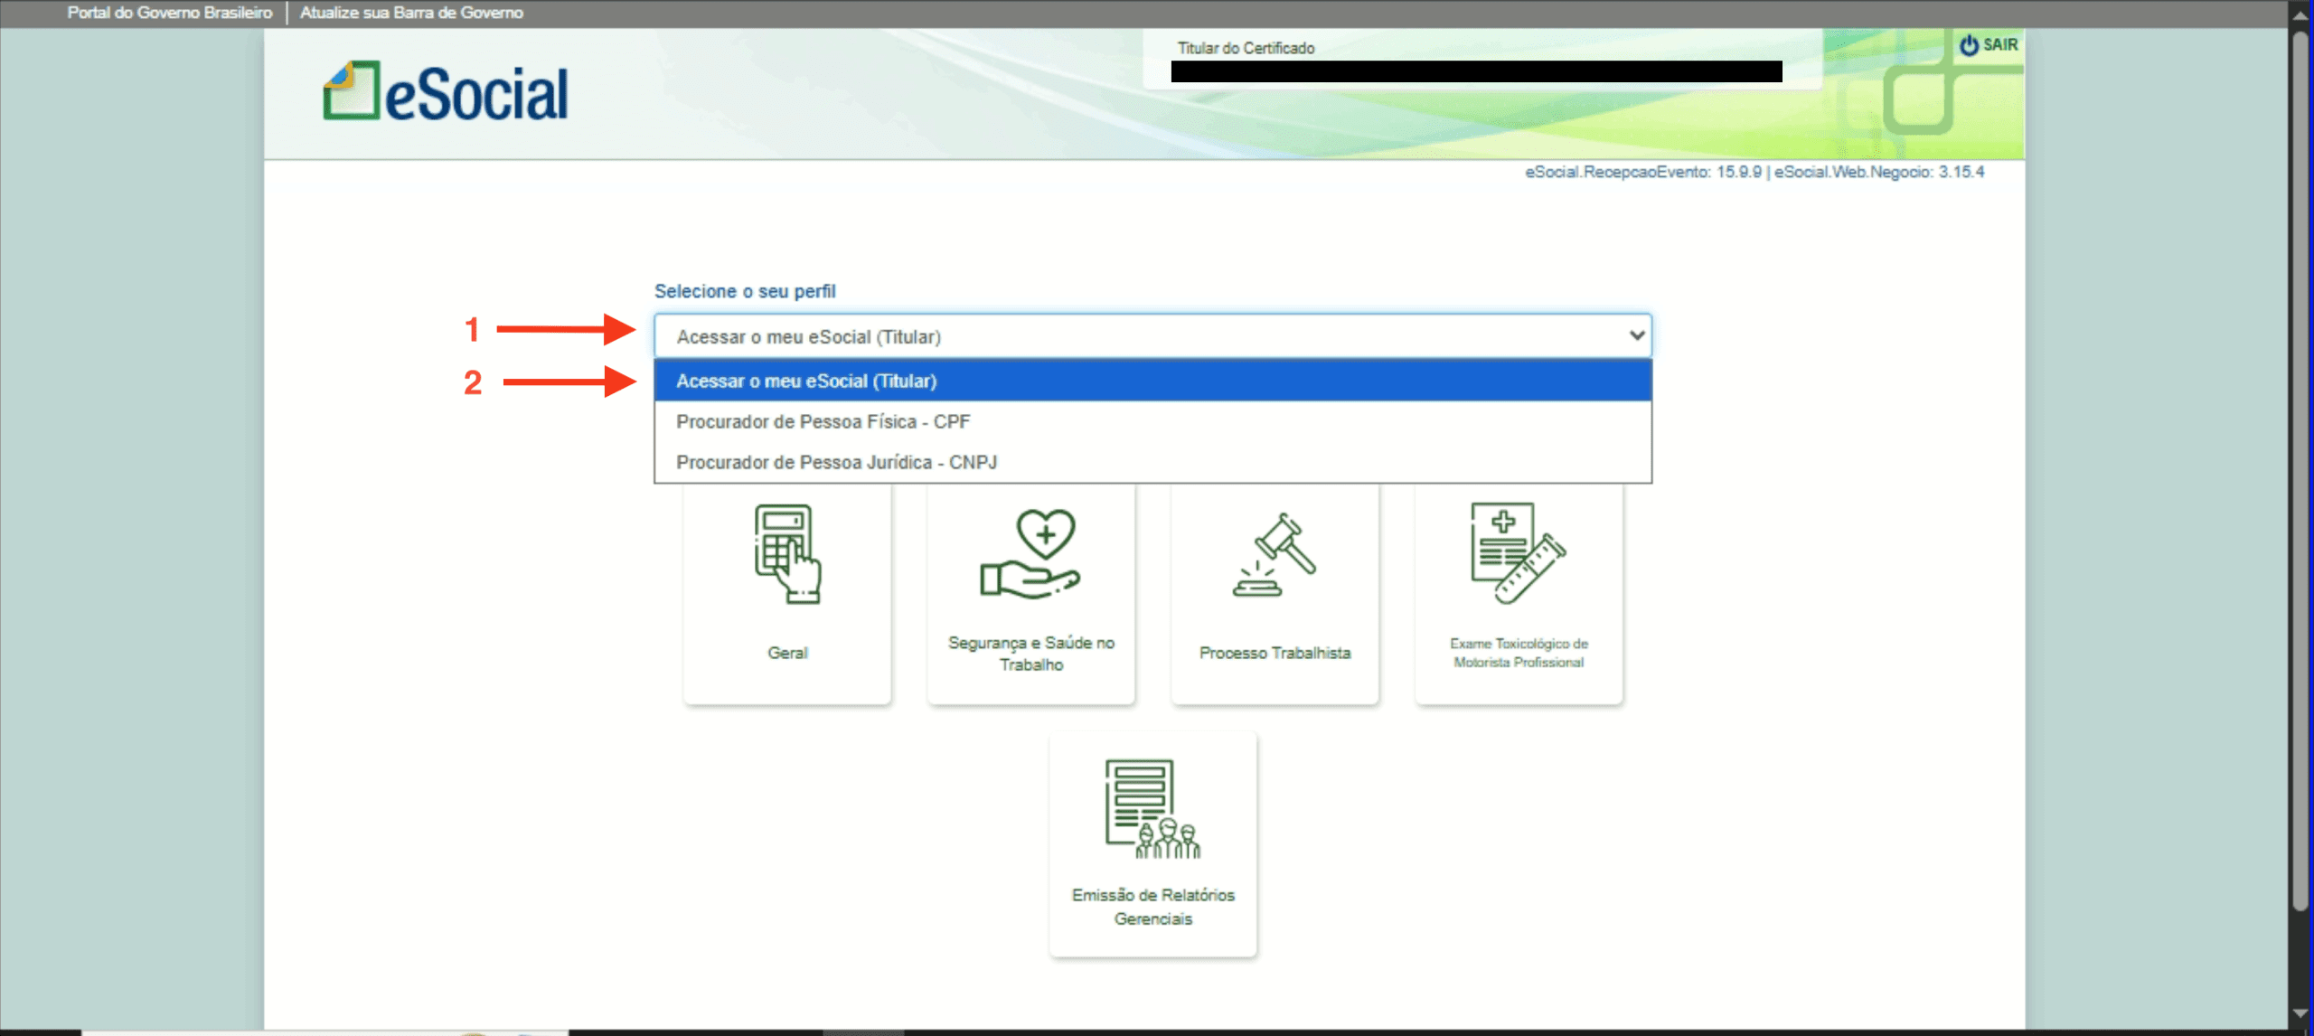Open Exame Toxicológico test tube icon
Viewport: 2314px width, 1036px height.
[1519, 553]
